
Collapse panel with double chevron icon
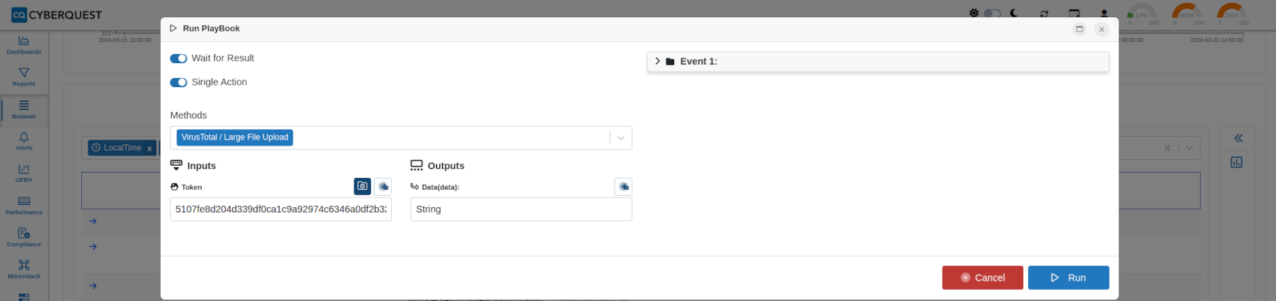tap(1238, 138)
